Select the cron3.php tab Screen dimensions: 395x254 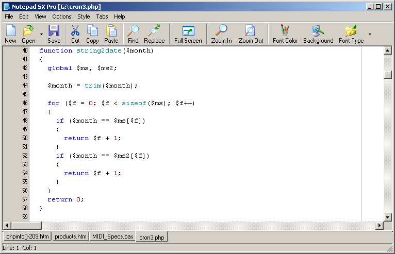pos(152,237)
